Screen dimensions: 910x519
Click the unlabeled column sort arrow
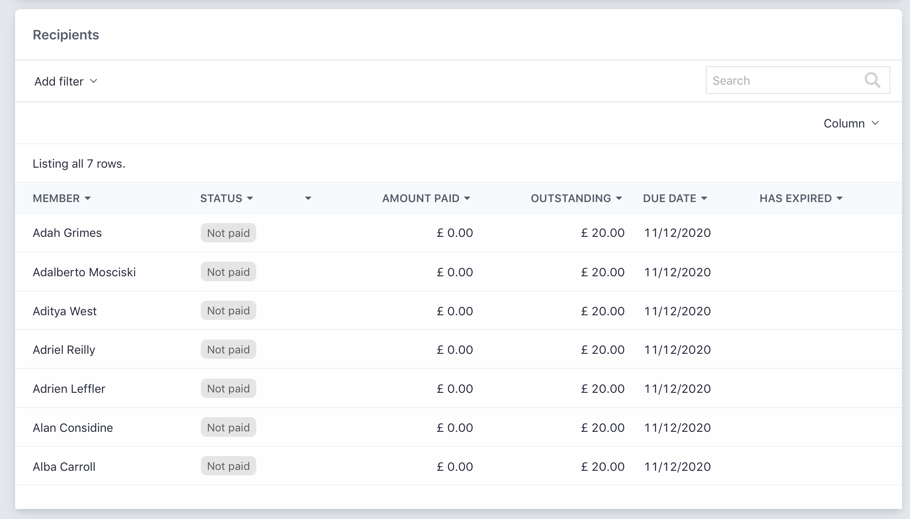coord(308,198)
